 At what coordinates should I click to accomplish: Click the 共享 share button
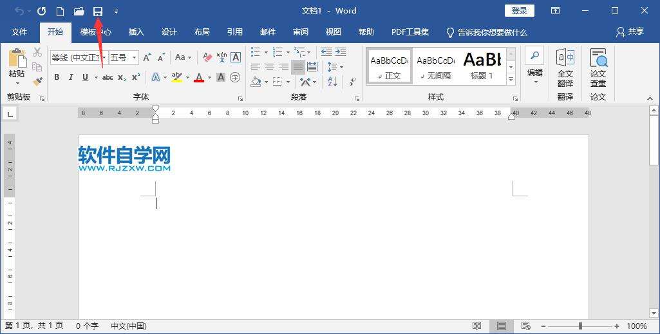click(x=630, y=32)
